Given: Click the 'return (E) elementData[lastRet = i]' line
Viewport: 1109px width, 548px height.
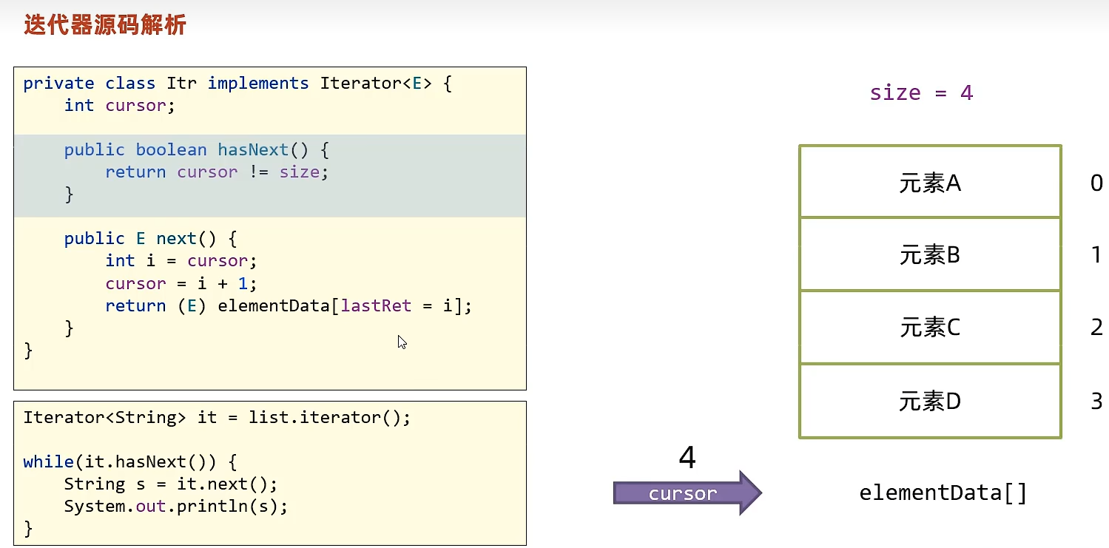Looking at the screenshot, I should pyautogui.click(x=288, y=306).
